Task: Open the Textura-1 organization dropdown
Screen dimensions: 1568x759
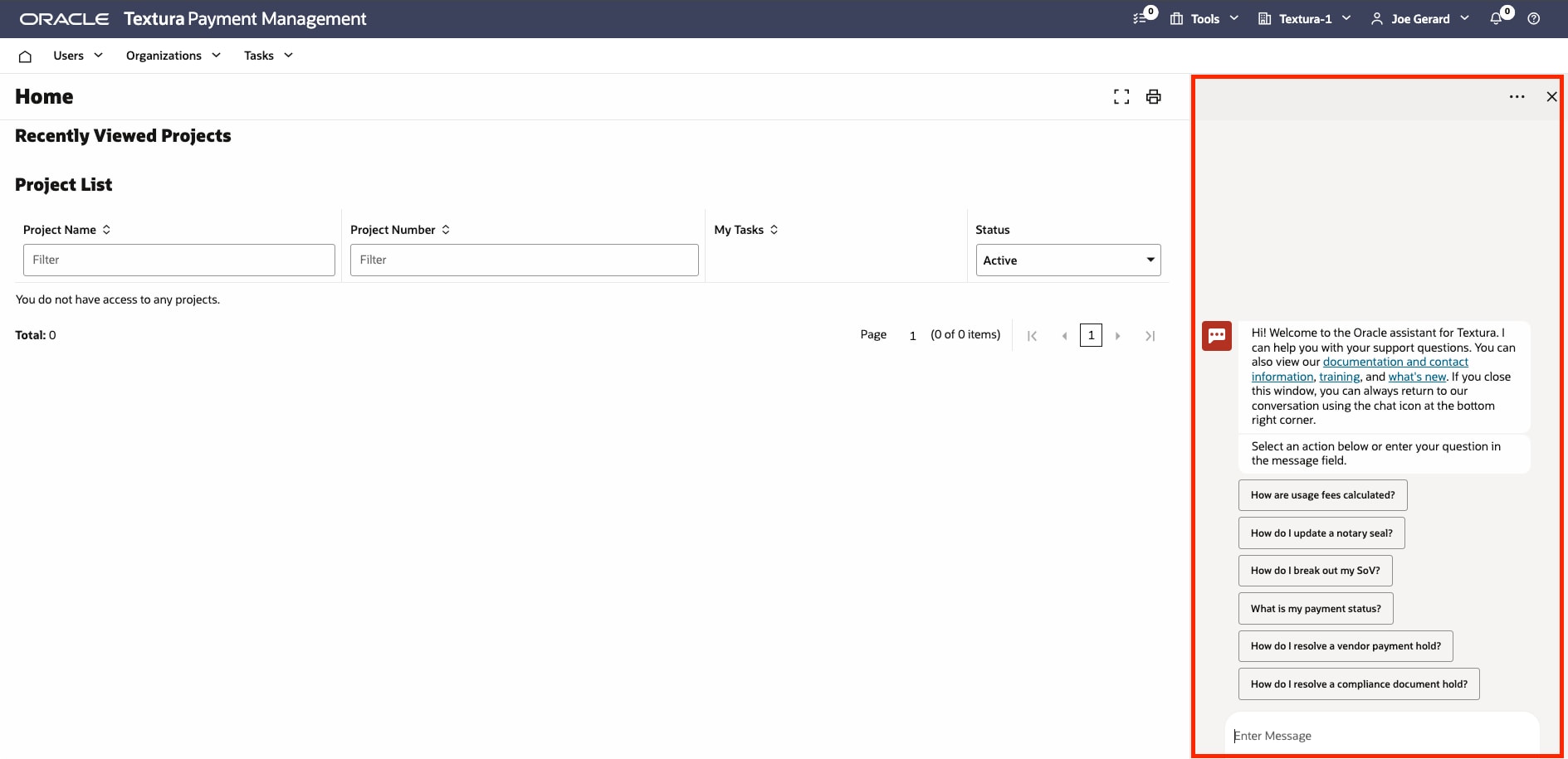Action: coord(1305,19)
